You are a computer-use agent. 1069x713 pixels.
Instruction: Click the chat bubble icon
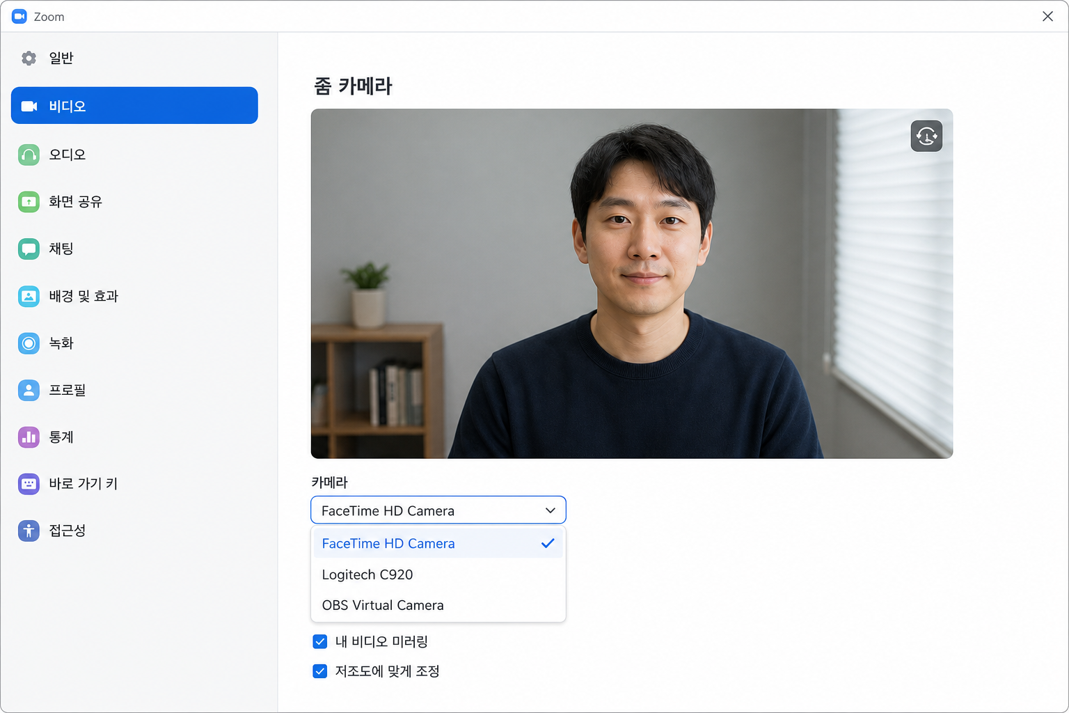(x=29, y=249)
